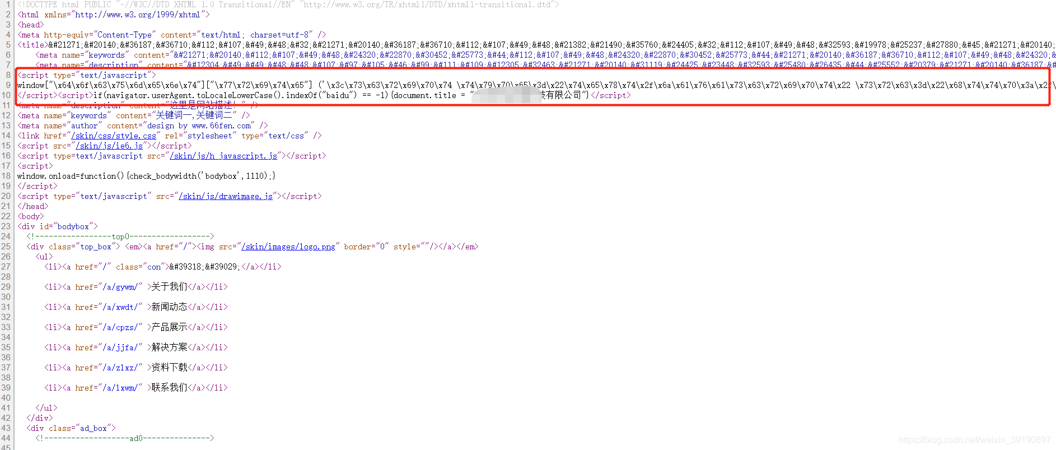Viewport: 1056px width, 450px height.
Task: Click the 联系我们 list item line
Action: coord(136,388)
